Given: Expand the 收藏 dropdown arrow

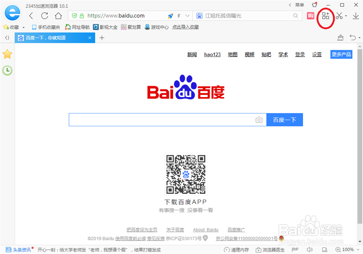Looking at the screenshot, I should pyautogui.click(x=24, y=28).
